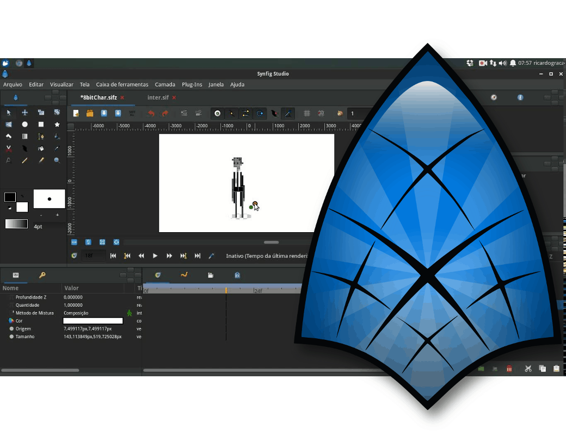Open the Plug-Ins menu
566x435 pixels.
coord(192,84)
